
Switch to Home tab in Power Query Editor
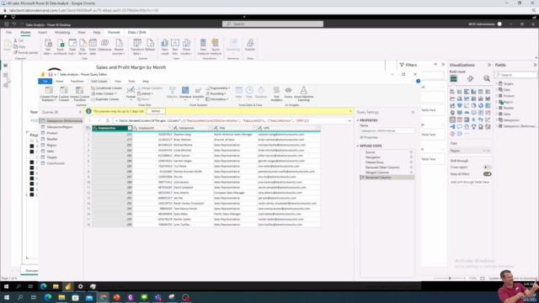coord(60,82)
